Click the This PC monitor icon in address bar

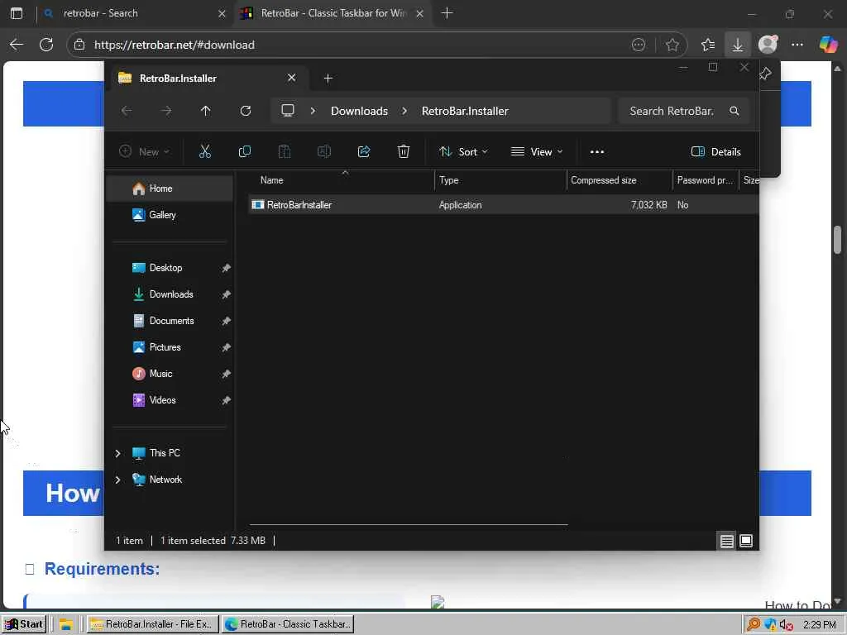pyautogui.click(x=288, y=111)
